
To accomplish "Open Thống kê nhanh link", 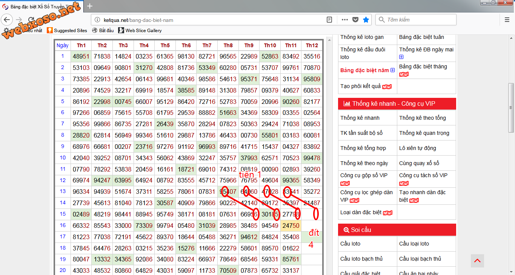I will [360, 118].
